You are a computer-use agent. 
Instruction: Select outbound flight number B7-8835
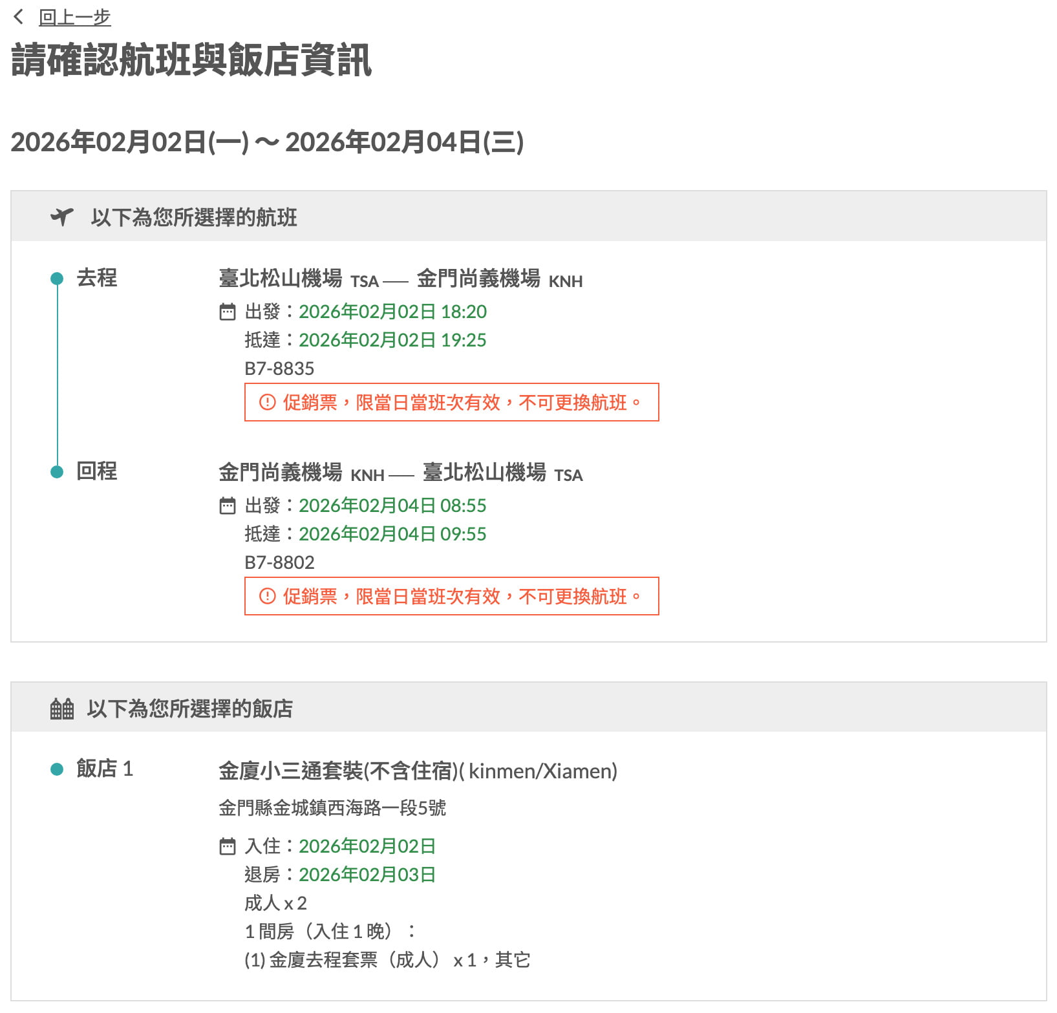[x=279, y=368]
